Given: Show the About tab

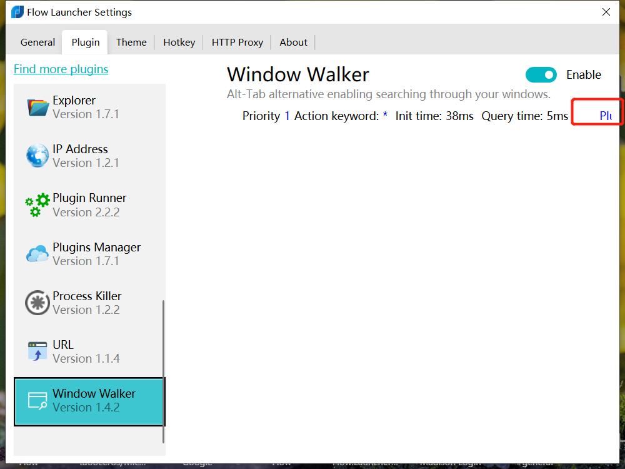Looking at the screenshot, I should click(x=293, y=43).
